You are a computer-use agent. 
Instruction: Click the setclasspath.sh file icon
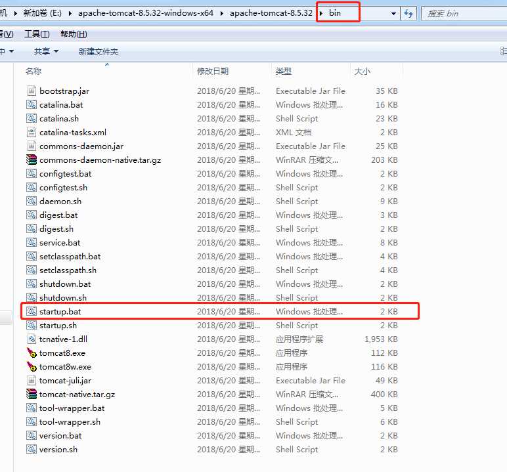[x=32, y=270]
